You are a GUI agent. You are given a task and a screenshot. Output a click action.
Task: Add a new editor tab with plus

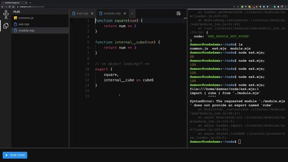pyautogui.click(x=132, y=13)
